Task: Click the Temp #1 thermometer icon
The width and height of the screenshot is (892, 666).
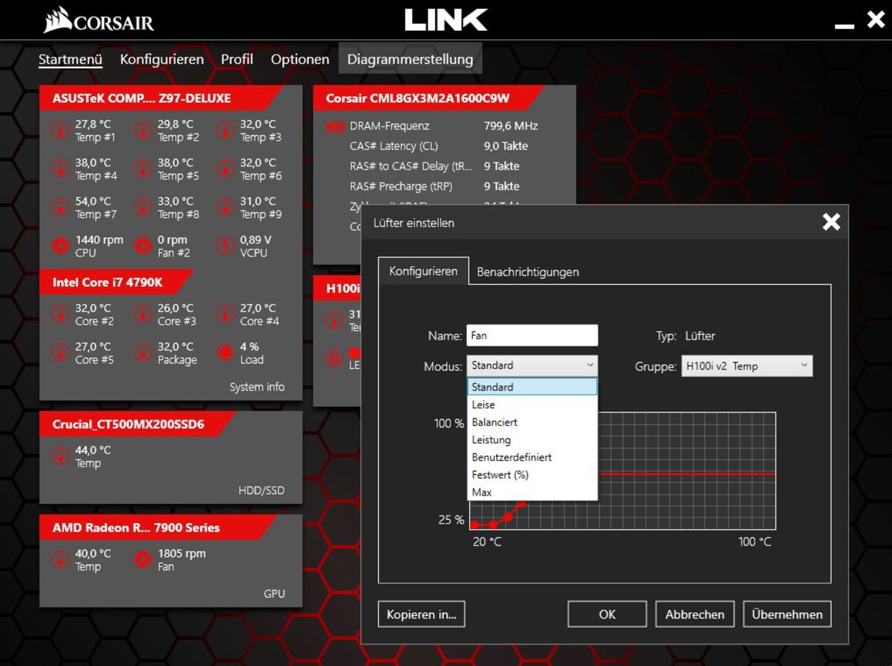Action: pos(60,130)
